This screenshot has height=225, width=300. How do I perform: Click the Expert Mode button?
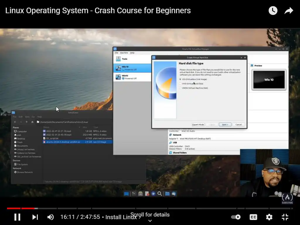198,125
